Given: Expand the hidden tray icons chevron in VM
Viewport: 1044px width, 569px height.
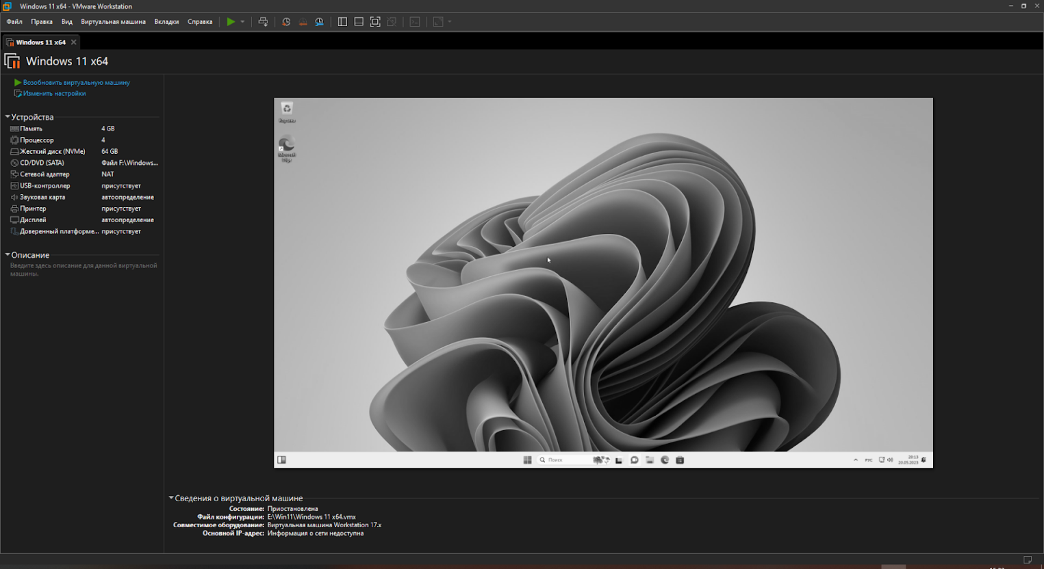Looking at the screenshot, I should click(x=856, y=460).
